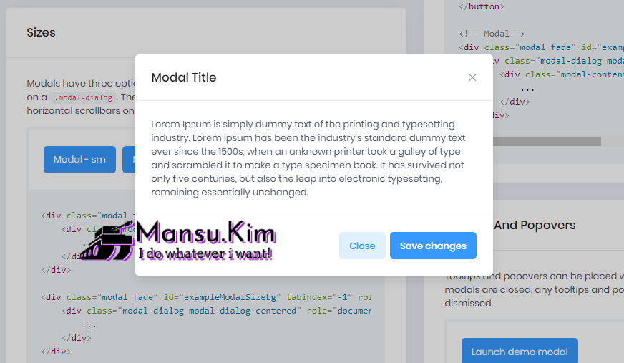The width and height of the screenshot is (624, 363).
Task: Click the Sizes section heading
Action: click(41, 32)
